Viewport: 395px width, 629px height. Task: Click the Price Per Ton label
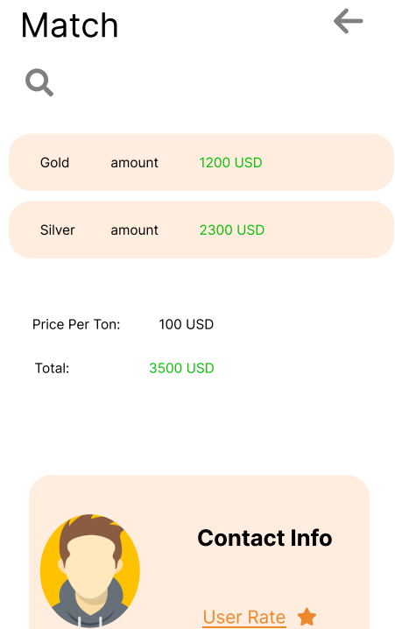[76, 324]
